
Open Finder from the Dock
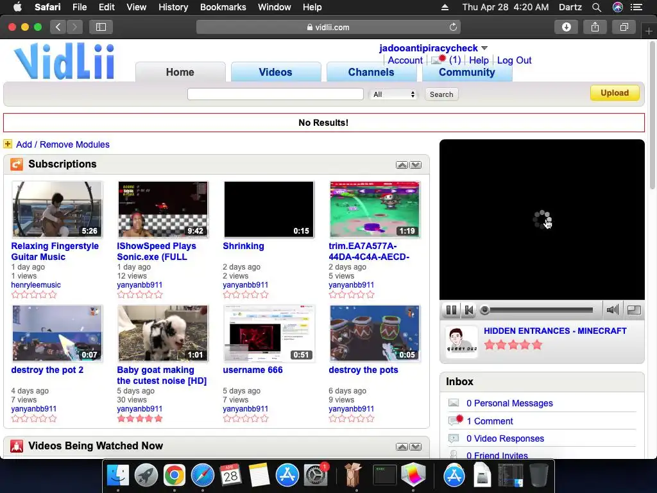118,476
